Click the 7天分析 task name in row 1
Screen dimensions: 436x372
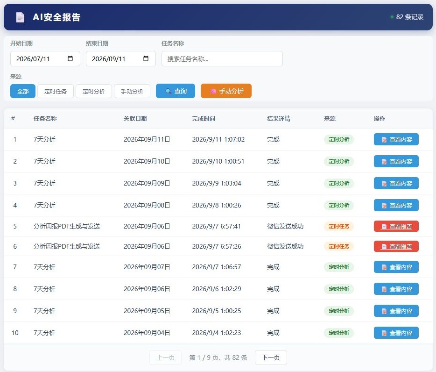click(x=44, y=139)
